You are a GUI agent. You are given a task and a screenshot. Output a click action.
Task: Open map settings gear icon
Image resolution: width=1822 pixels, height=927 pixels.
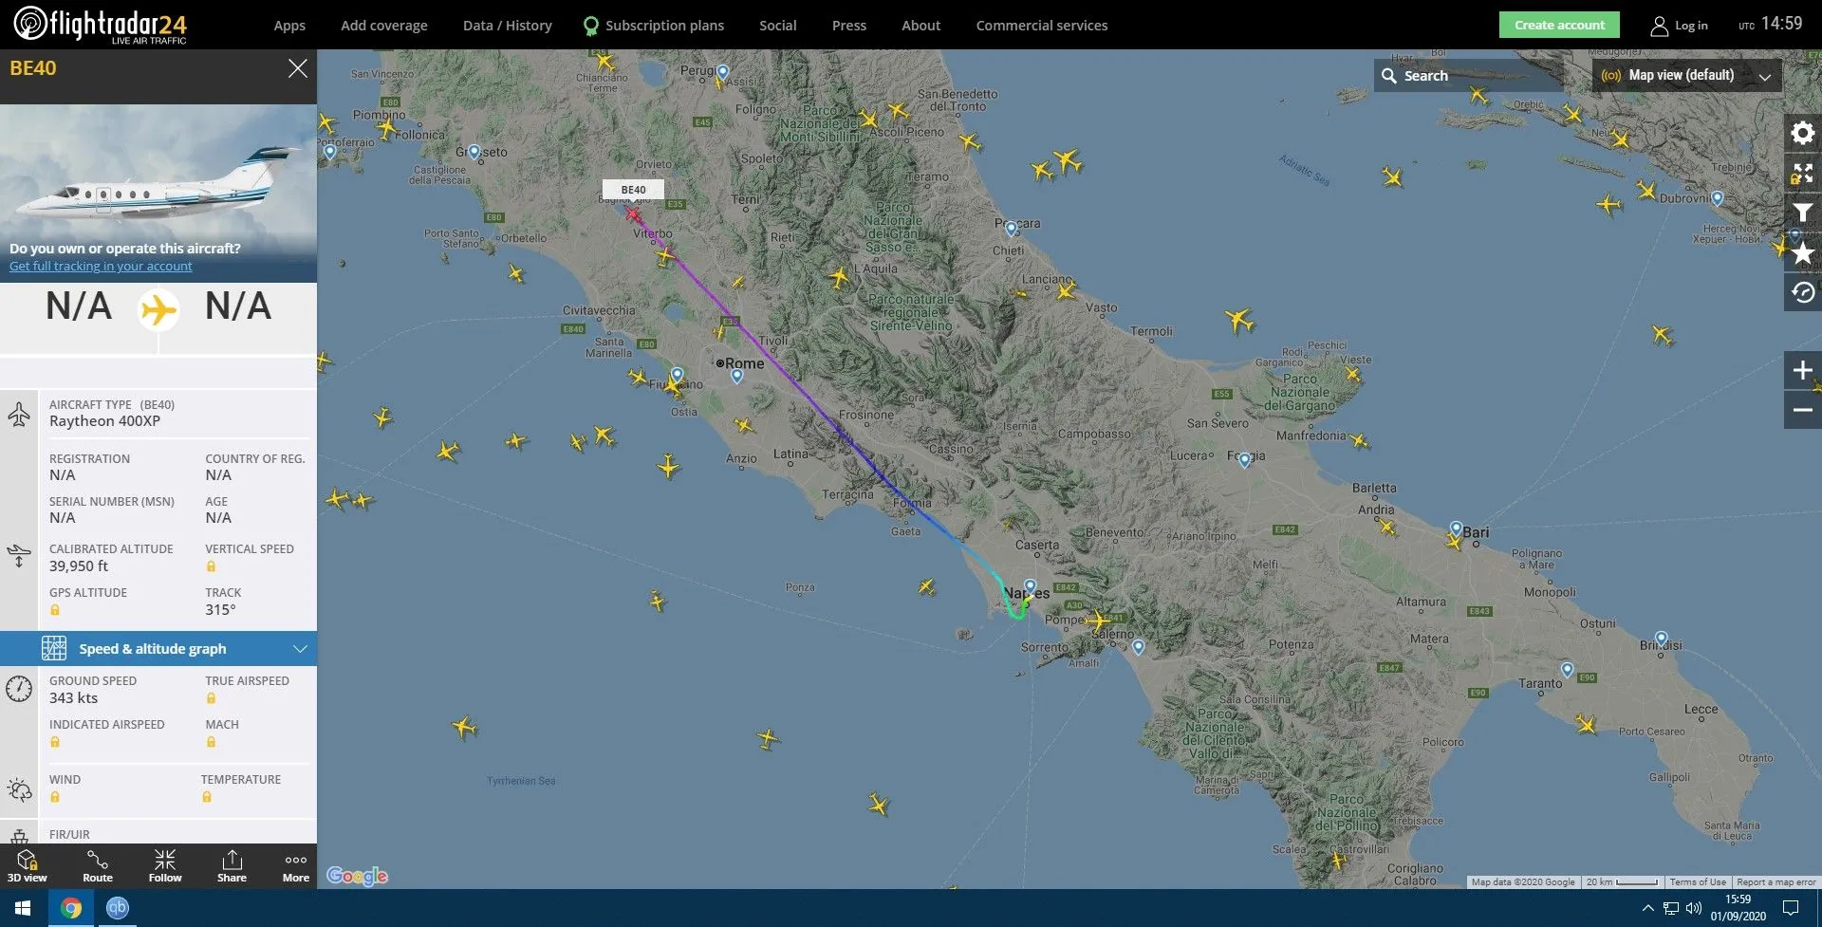point(1802,133)
